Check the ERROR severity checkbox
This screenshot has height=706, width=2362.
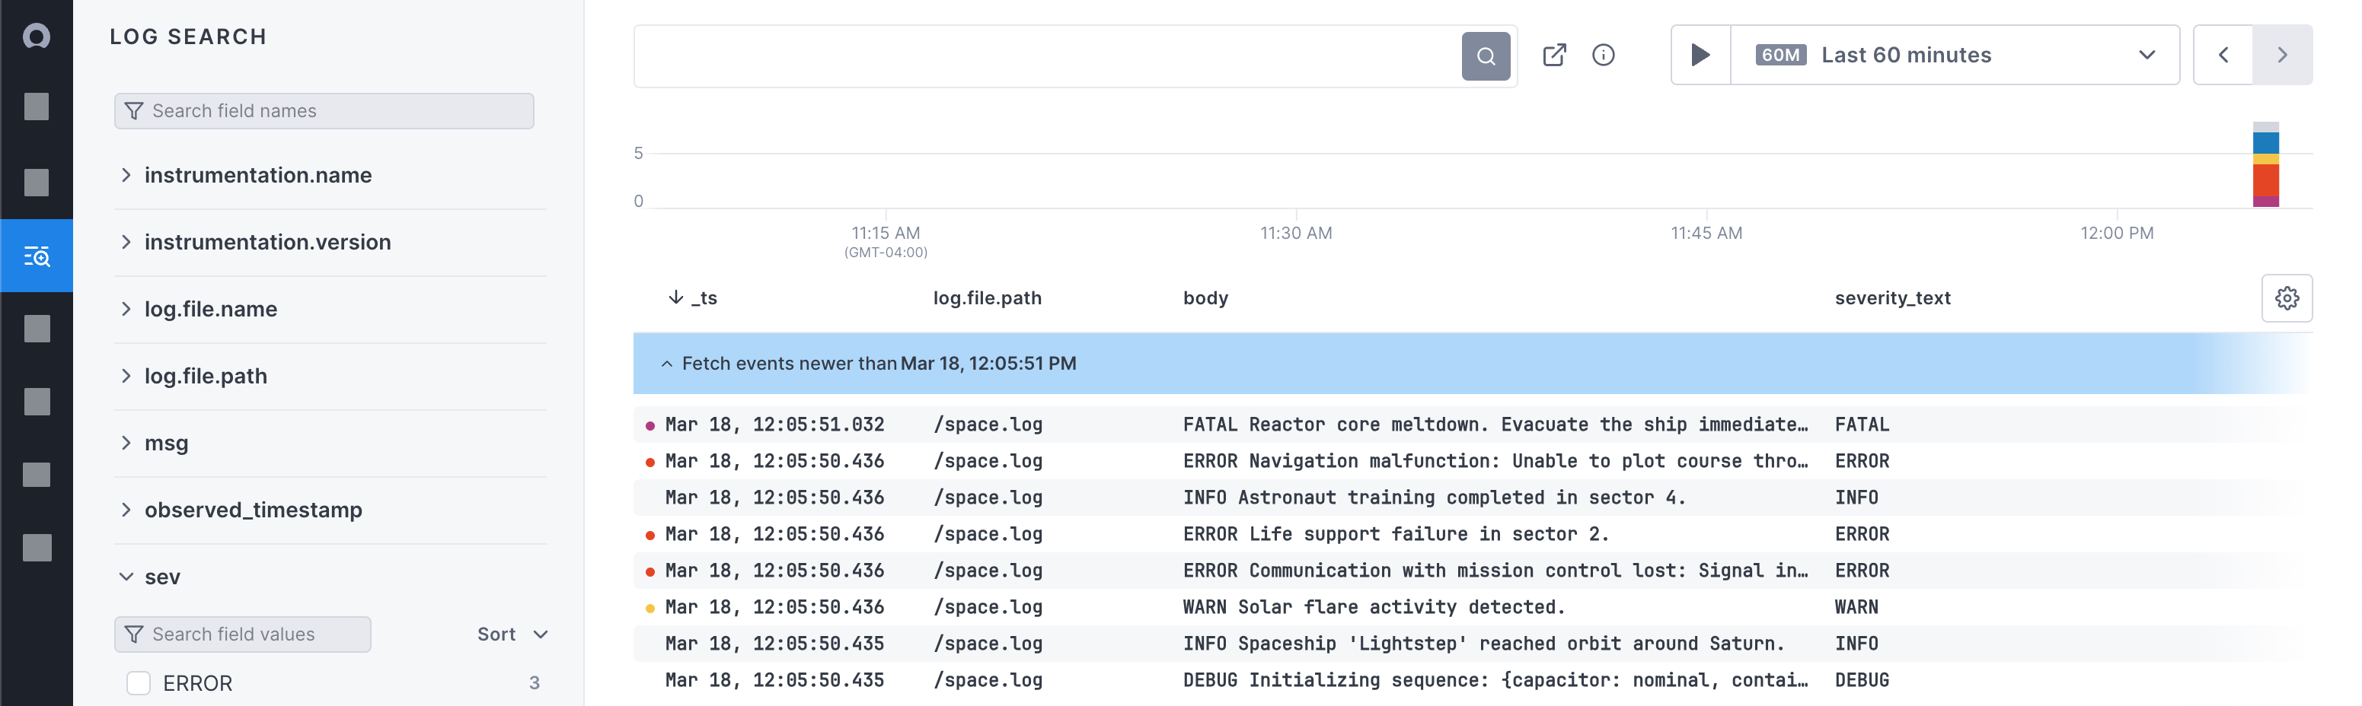pos(139,683)
